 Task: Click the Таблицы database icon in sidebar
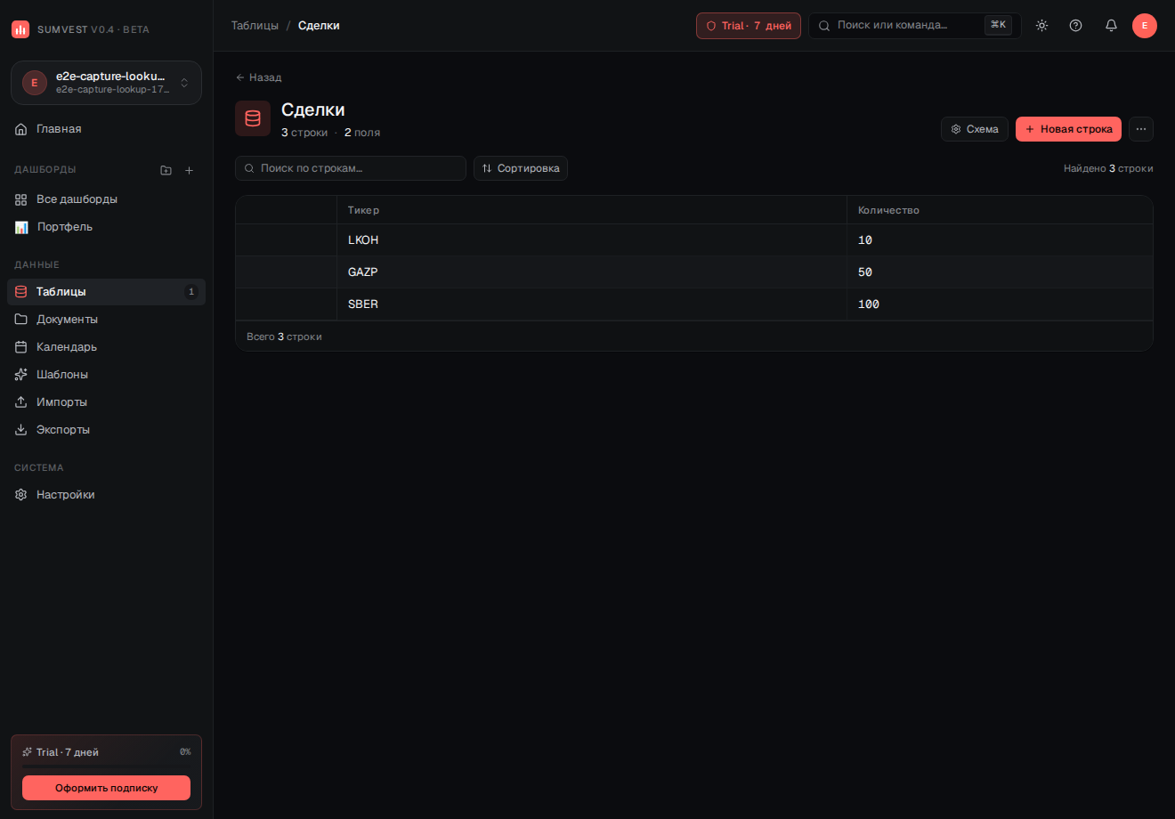(21, 292)
